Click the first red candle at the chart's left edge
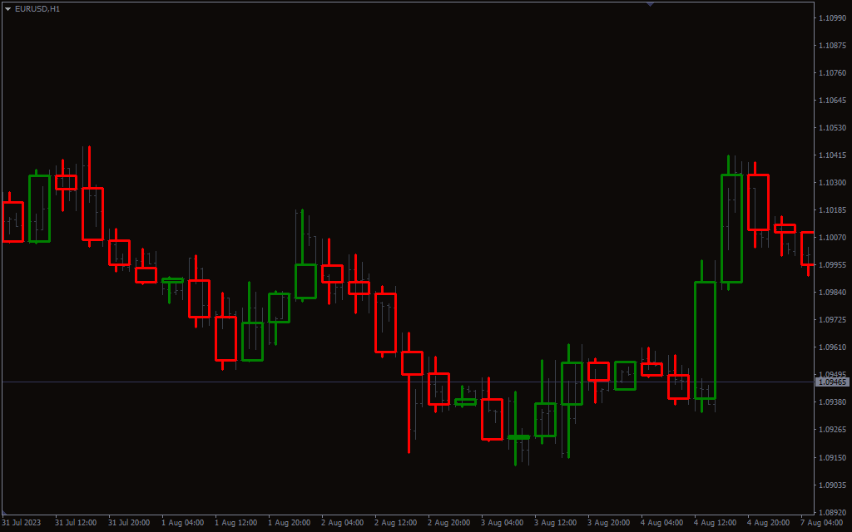 point(13,222)
